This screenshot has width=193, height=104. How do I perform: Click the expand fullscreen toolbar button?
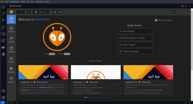pyautogui.click(x=29, y=12)
